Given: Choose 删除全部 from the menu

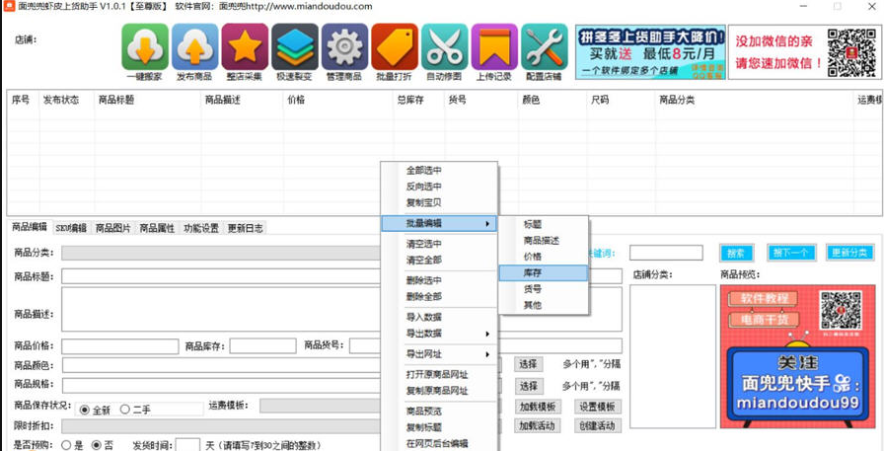Looking at the screenshot, I should pos(439,296).
